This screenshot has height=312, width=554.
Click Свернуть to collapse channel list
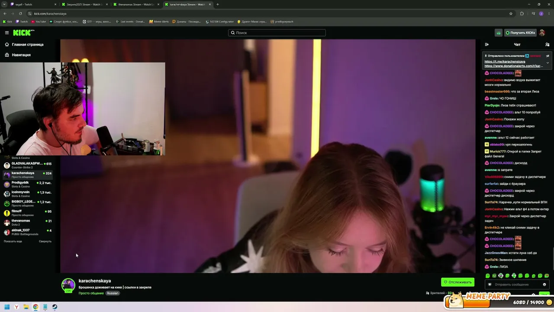point(45,241)
